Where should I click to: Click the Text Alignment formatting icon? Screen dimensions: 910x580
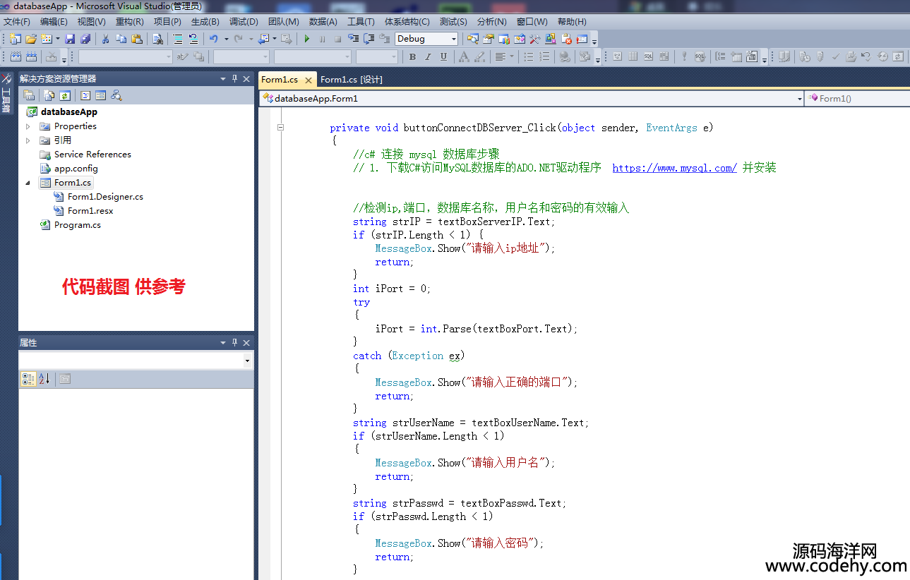501,57
